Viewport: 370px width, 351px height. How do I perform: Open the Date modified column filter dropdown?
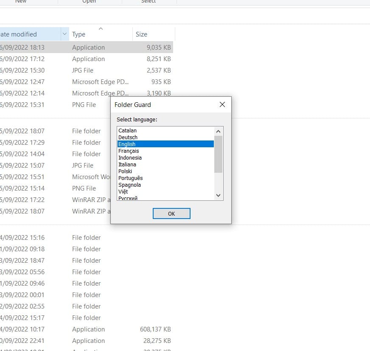(64, 34)
